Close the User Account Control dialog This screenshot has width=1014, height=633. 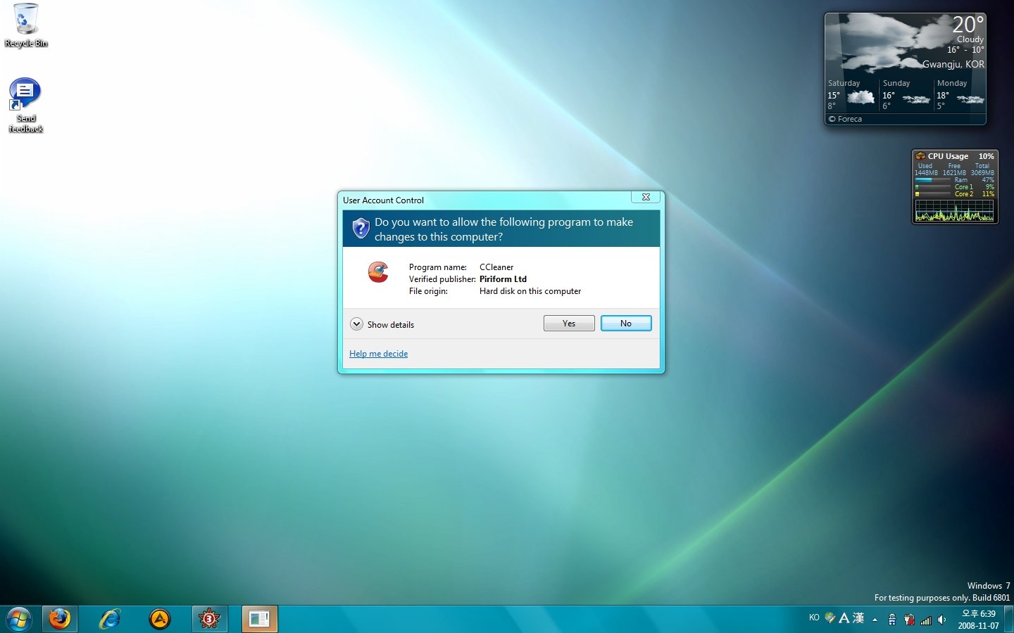coord(646,197)
